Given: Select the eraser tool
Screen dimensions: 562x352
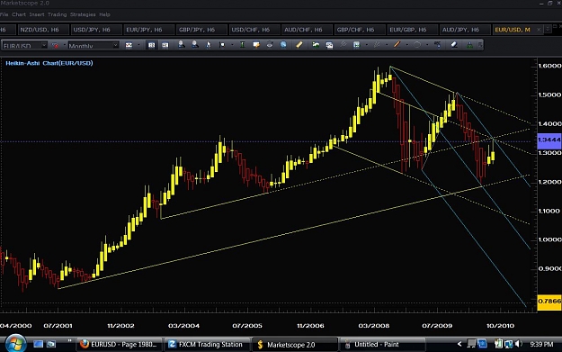Looking at the screenshot, I should (454, 45).
